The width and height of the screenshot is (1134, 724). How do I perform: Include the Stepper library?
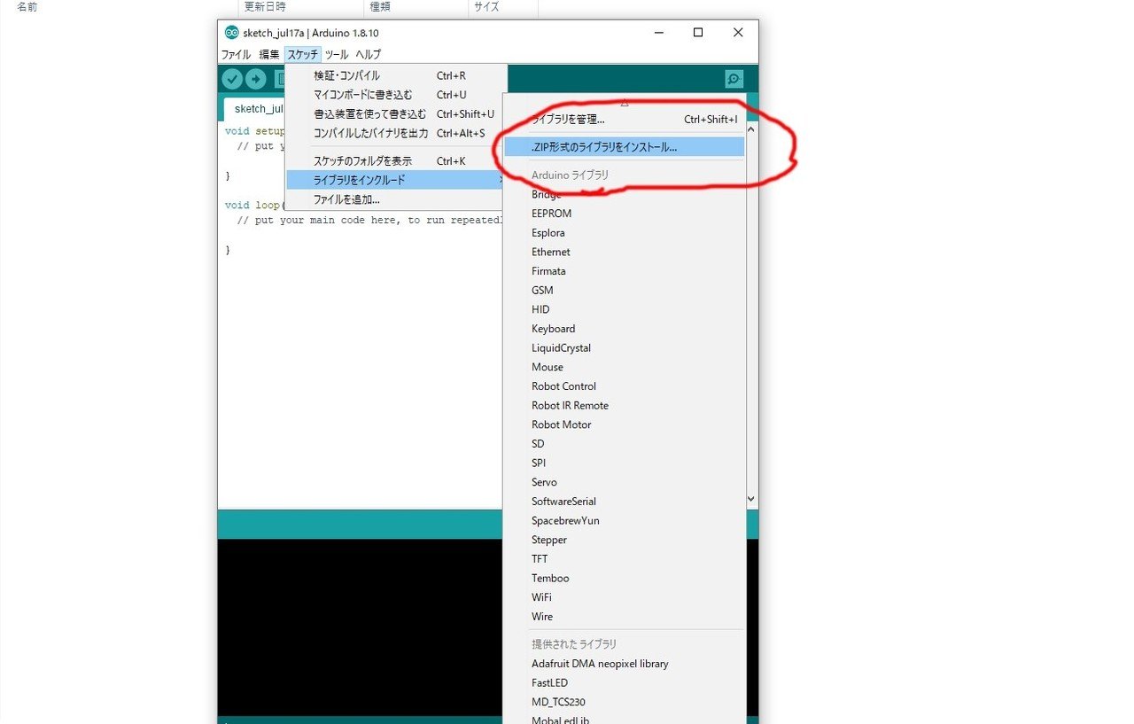[x=625, y=540]
